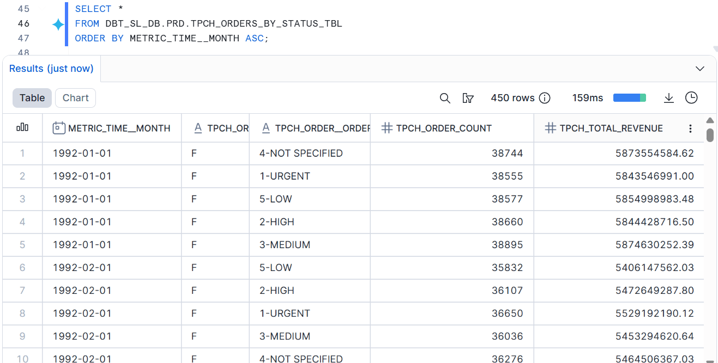Viewport: 718px width, 363px height.
Task: Click the Copilot sparkle icon beside line 46
Action: coord(58,24)
